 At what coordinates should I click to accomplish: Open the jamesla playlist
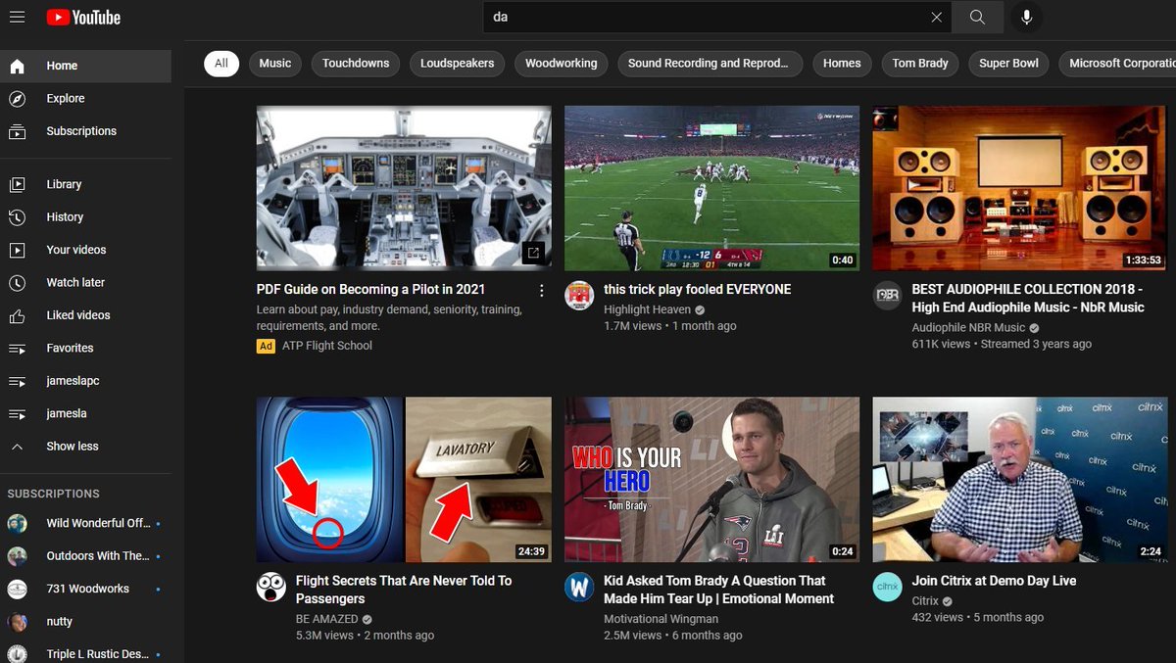[x=85, y=413]
